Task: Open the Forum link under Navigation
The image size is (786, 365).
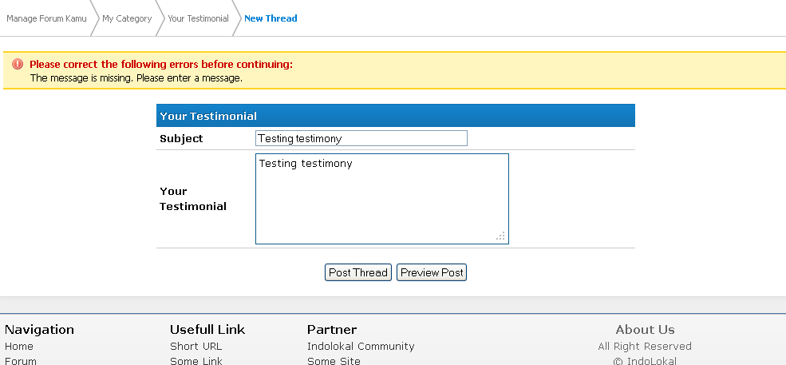Action: click(x=21, y=361)
